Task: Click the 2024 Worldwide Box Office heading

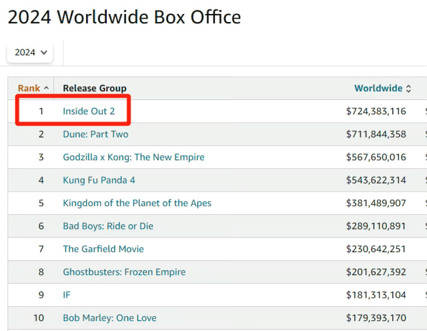Action: point(124,17)
